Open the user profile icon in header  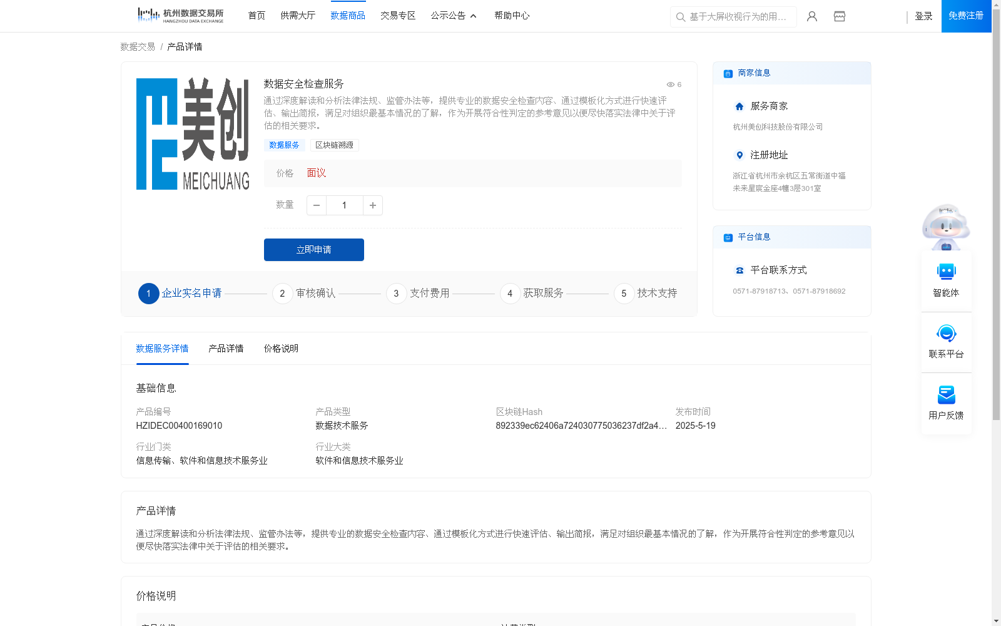(x=812, y=16)
